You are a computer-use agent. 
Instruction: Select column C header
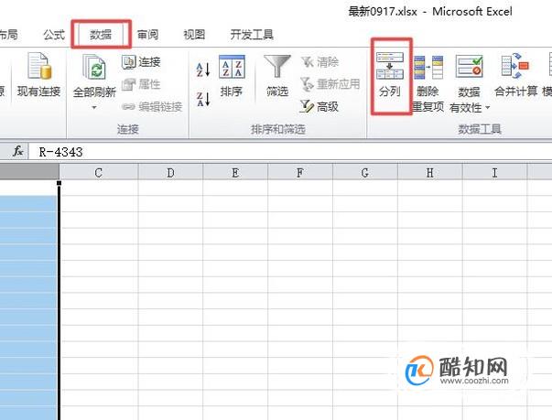(x=99, y=173)
